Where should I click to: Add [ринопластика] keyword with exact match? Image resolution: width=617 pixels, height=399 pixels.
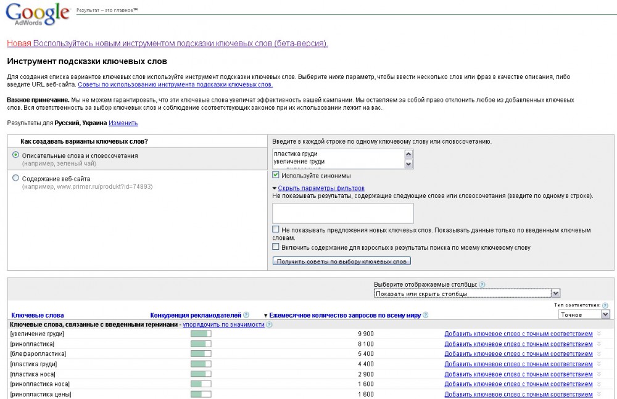[518, 344]
